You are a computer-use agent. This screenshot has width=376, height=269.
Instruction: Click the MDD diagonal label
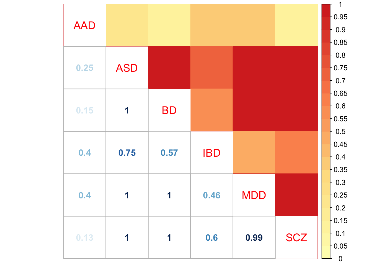pyautogui.click(x=254, y=195)
